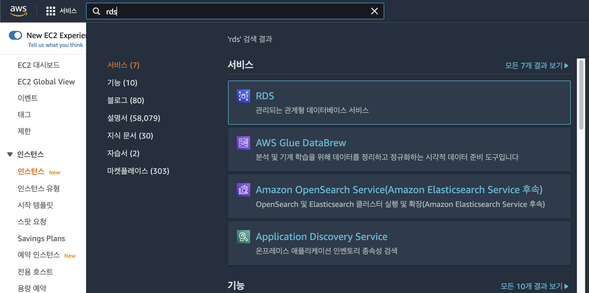Click the 'rds' 검색 결과 heading text
589x293 pixels.
click(250, 39)
